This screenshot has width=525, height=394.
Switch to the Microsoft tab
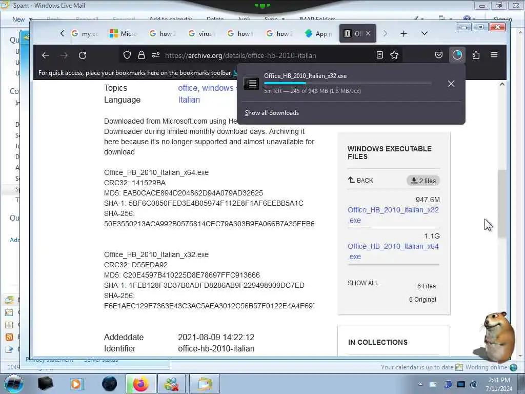tap(124, 33)
